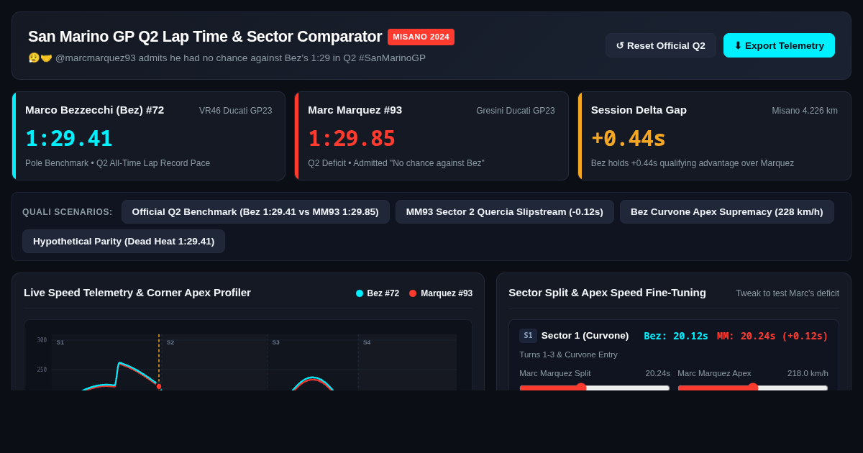863x453 pixels.
Task: Click the @marcmarquez93 subtitle text
Action: pyautogui.click(x=227, y=58)
